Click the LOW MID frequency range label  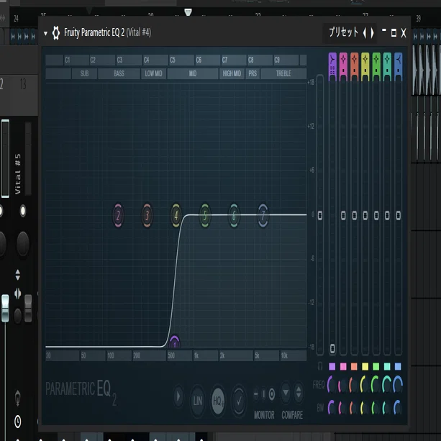[x=153, y=73]
